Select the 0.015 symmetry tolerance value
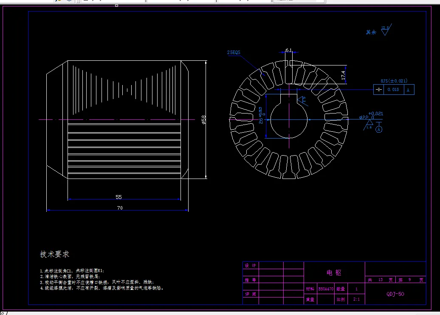The image size is (440, 315). 393,90
